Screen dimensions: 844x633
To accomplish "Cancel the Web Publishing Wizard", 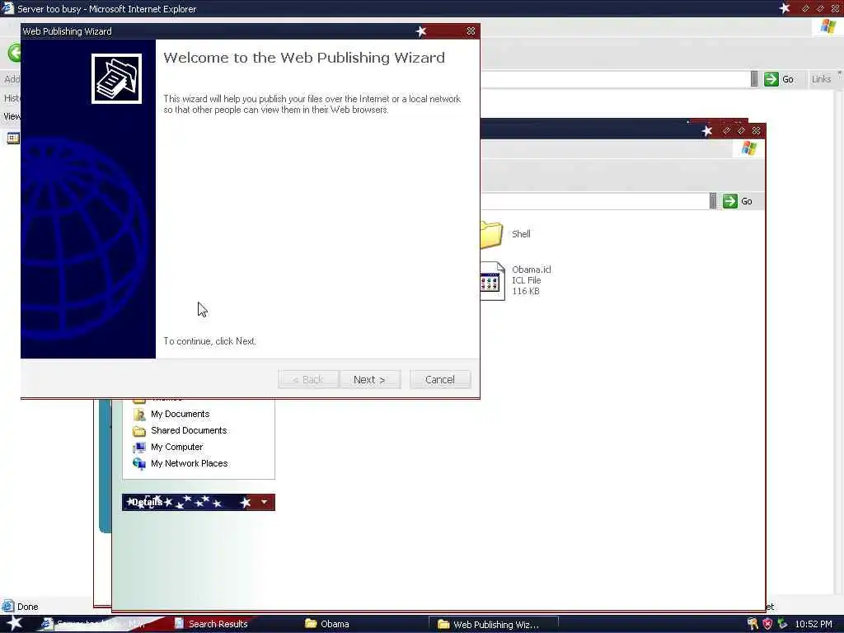I will point(440,379).
